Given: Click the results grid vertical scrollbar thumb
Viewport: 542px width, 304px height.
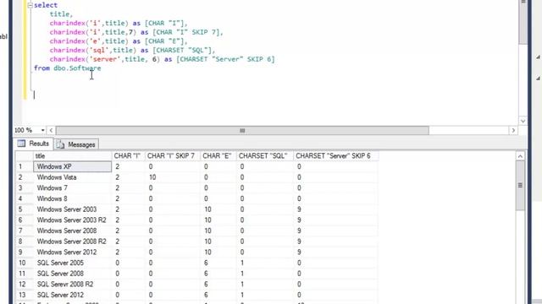Looking at the screenshot, I should (520, 186).
